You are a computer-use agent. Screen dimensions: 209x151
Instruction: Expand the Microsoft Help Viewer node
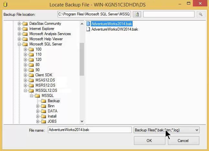pos(19,39)
